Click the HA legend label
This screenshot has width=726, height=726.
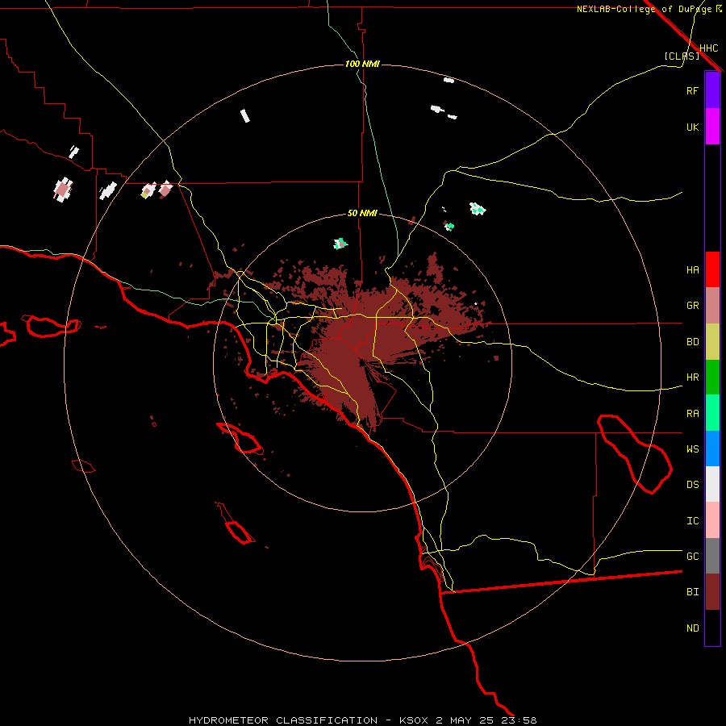(693, 270)
